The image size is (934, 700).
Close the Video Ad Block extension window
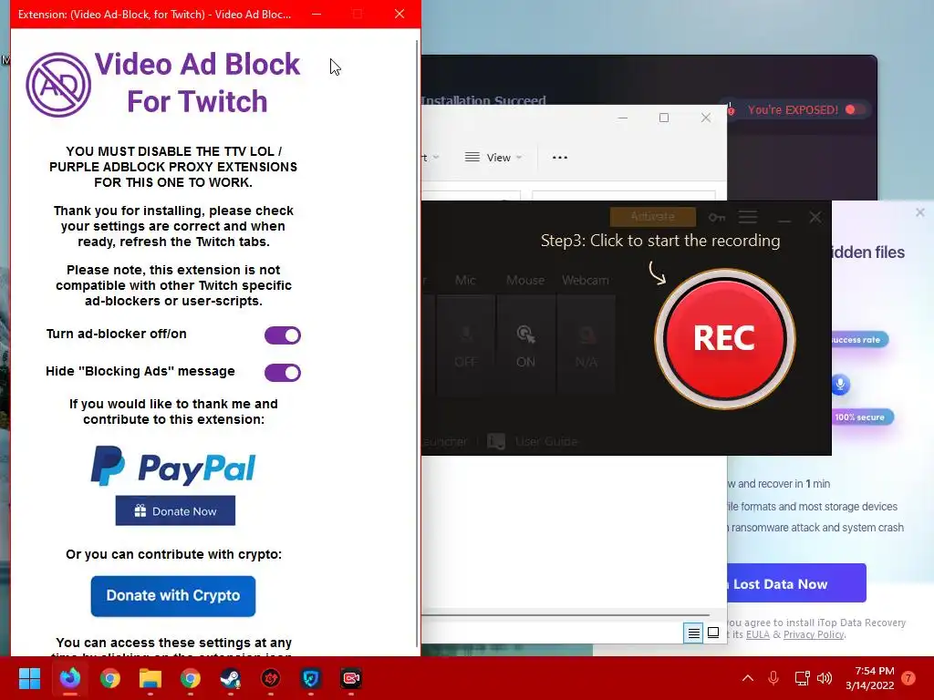[x=400, y=14]
